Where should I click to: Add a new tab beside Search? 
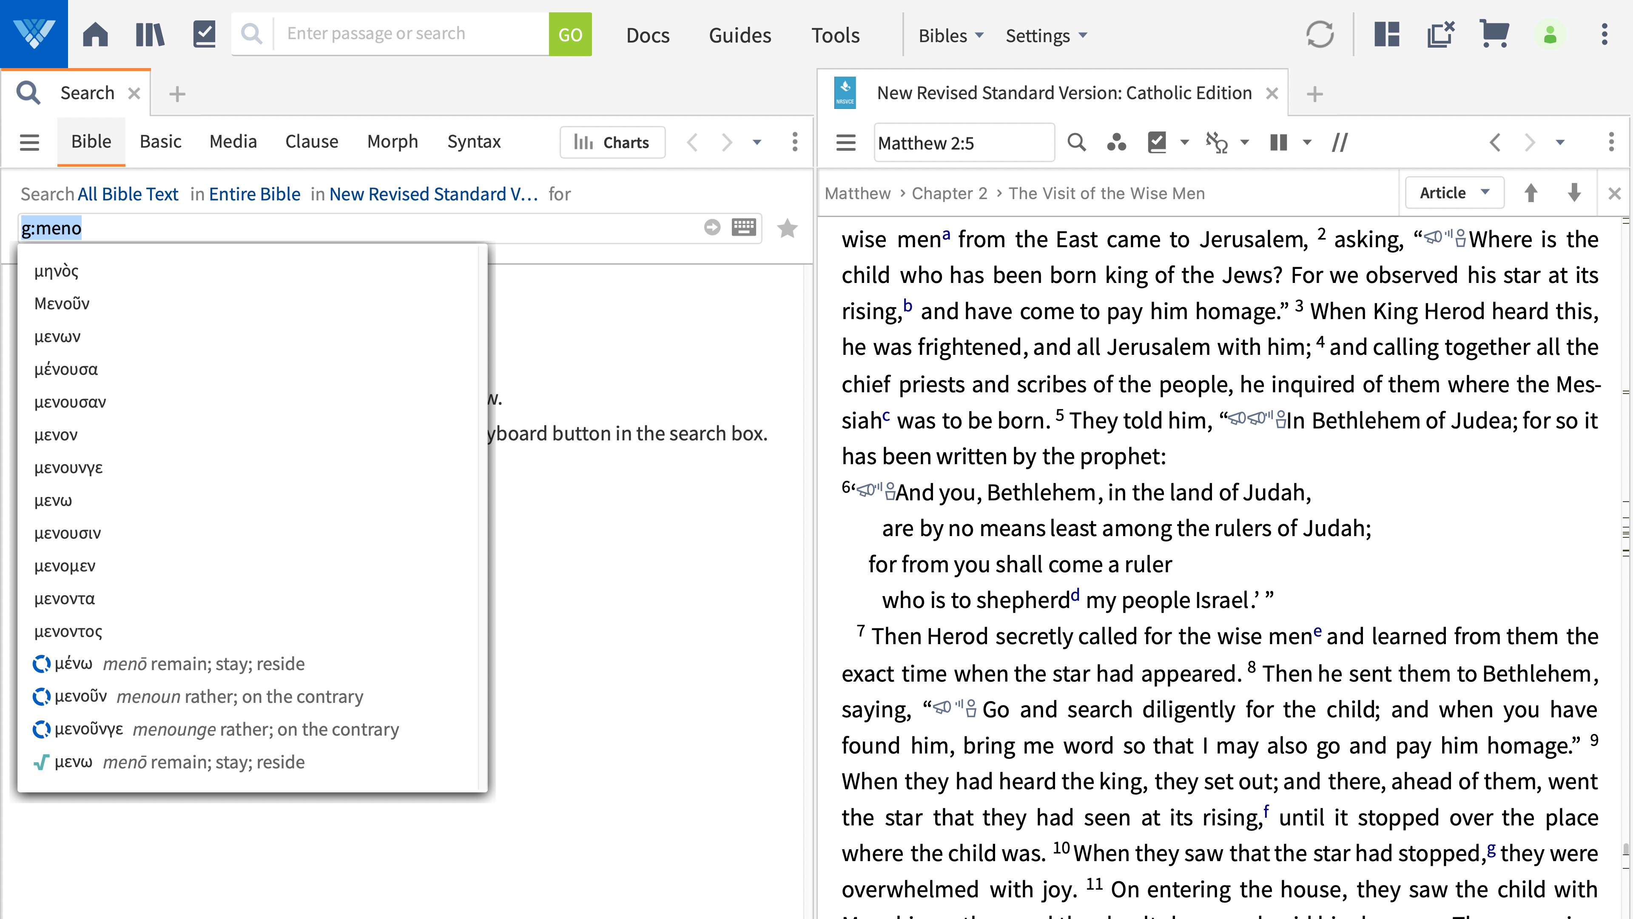[177, 94]
